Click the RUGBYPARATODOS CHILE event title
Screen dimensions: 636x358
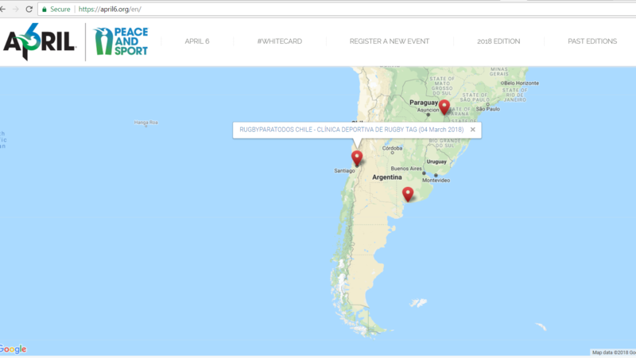[351, 129]
